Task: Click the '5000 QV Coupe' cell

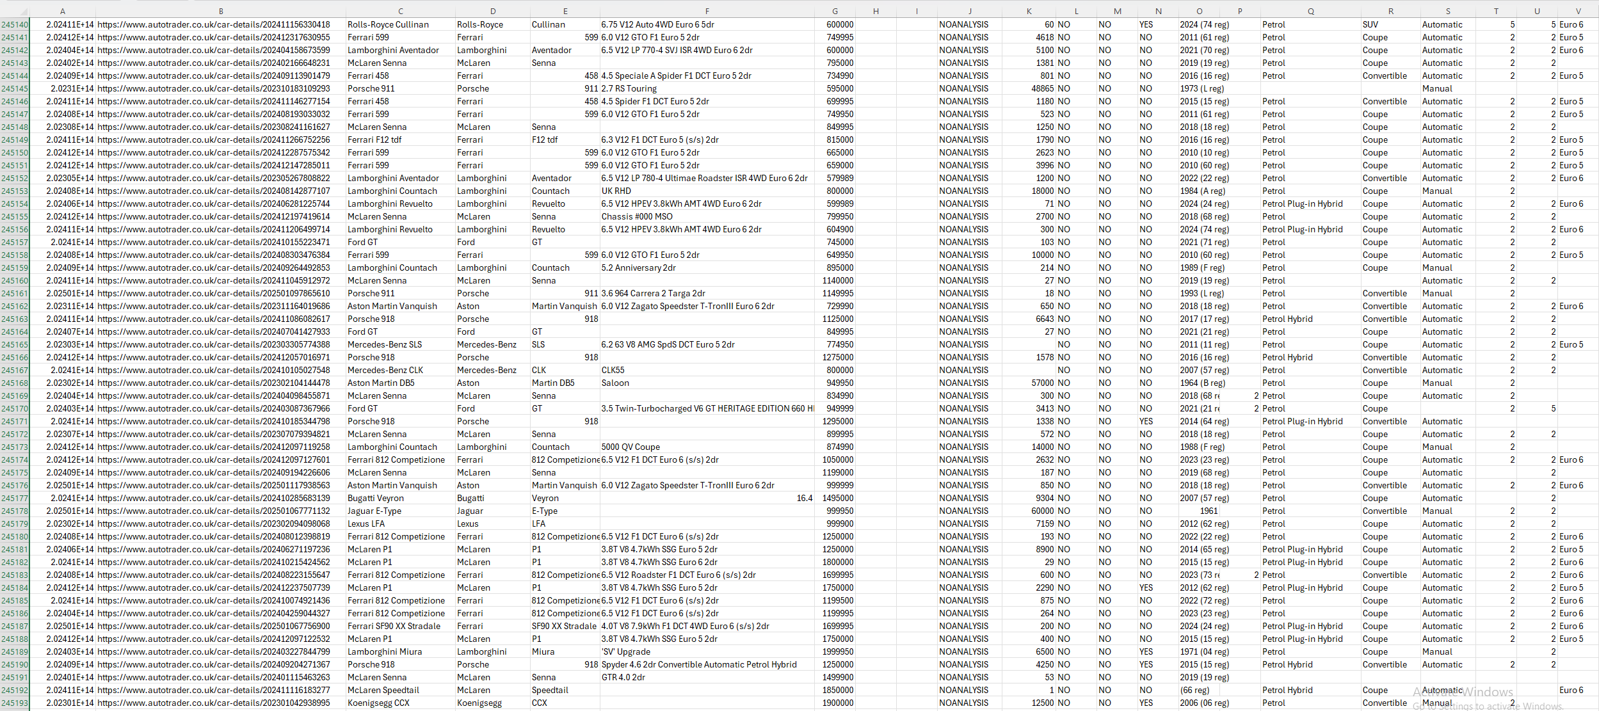Action: [x=630, y=447]
